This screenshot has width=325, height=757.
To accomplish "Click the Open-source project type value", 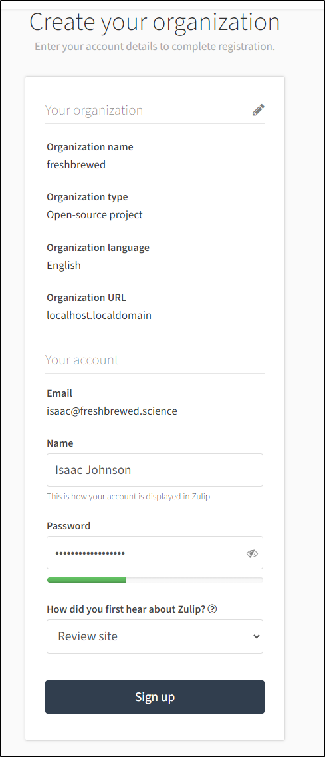I will click(x=94, y=215).
